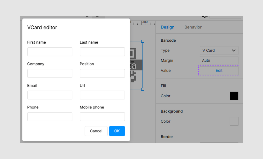The height and width of the screenshot is (159, 263).
Task: Expand the barcode Type dropdown
Action: point(219,50)
